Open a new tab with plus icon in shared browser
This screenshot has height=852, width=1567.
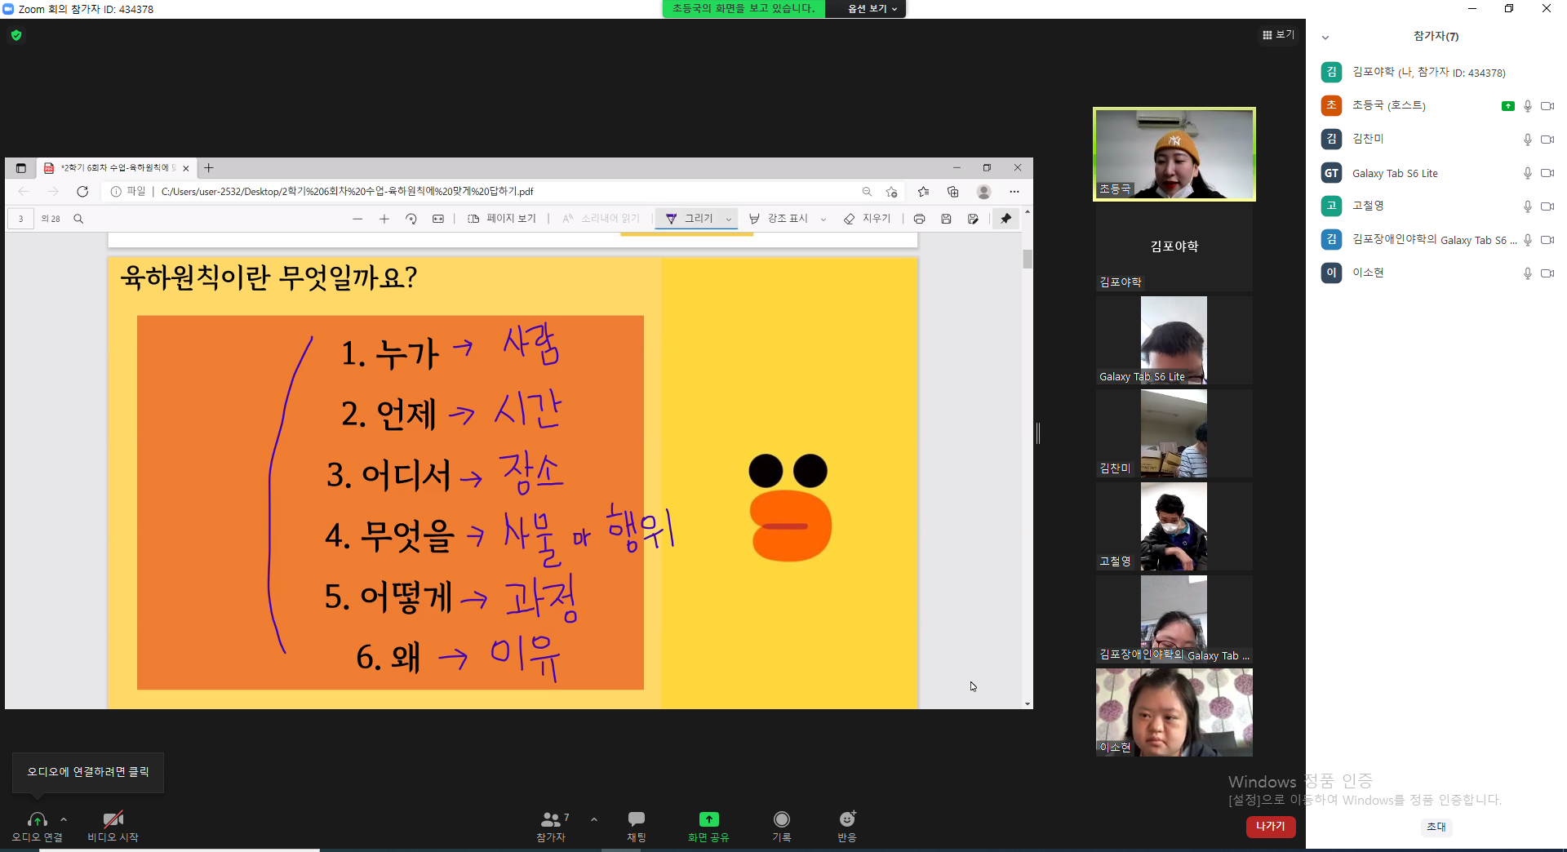tap(209, 168)
